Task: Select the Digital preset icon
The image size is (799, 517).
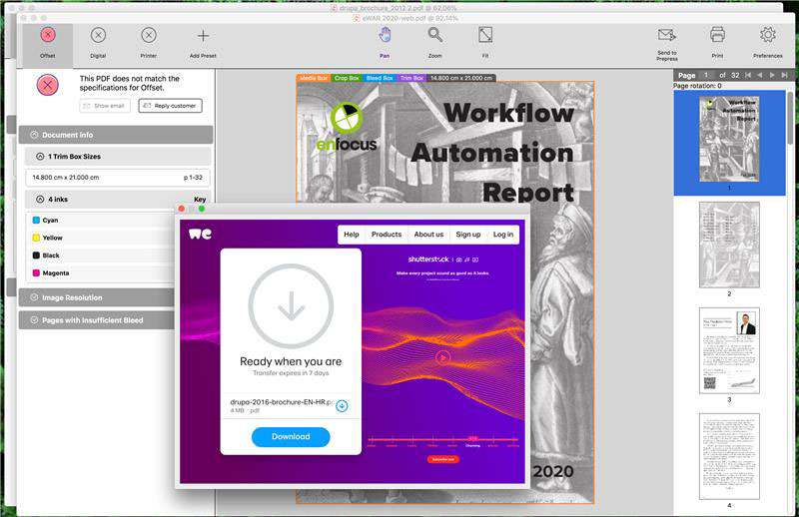Action: 98,36
